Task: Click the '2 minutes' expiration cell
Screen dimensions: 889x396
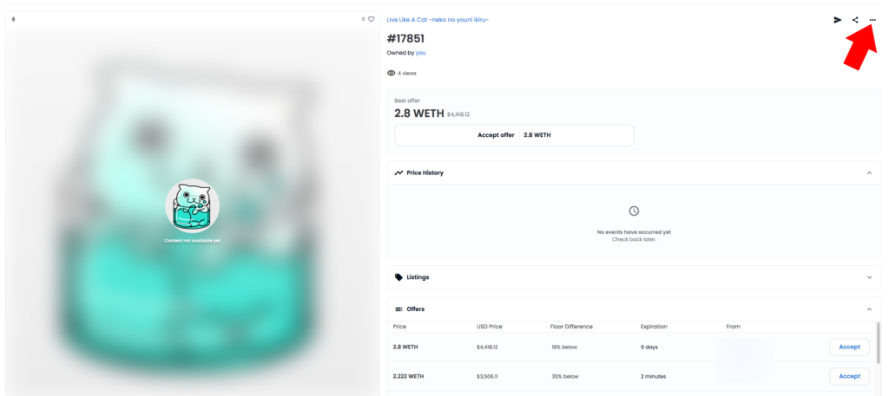Action: [653, 376]
